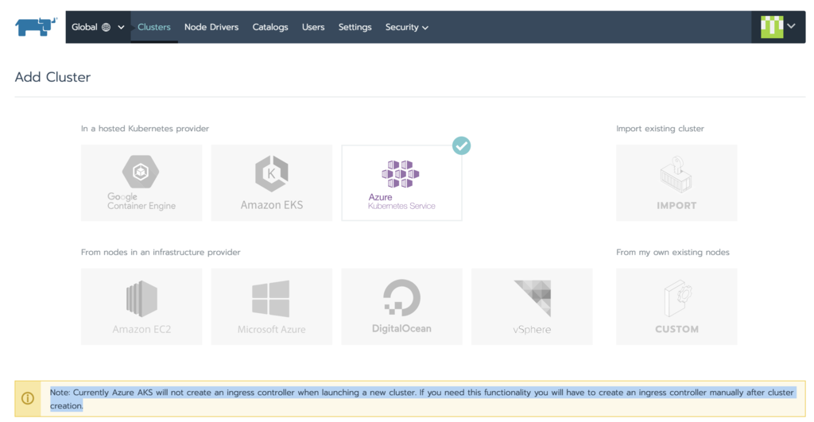Click the globe icon next to Global
Image resolution: width=814 pixels, height=422 pixels.
(x=106, y=27)
